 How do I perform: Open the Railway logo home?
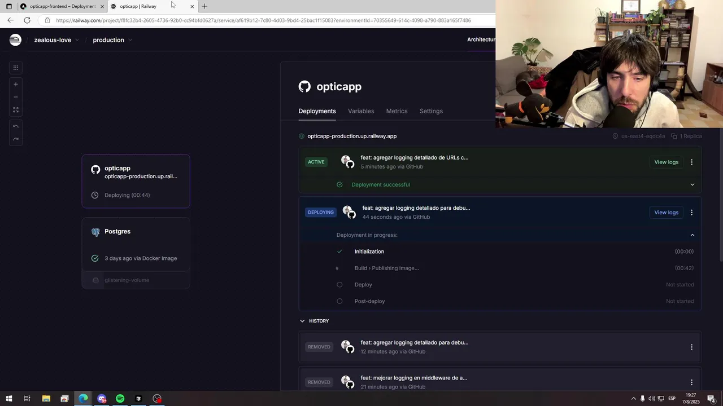(x=15, y=39)
